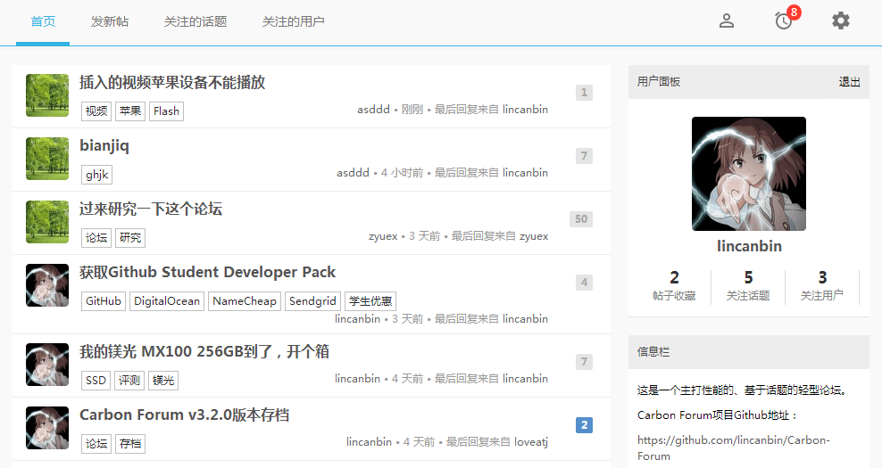Open the Carbon Forum Github URL link
Screen dimensions: 882x468
(733, 447)
